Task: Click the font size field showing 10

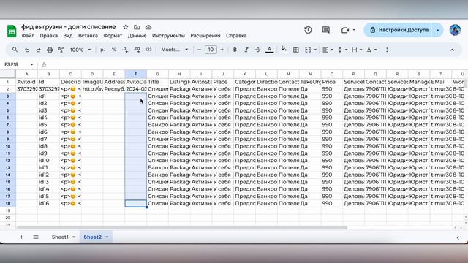Action: tap(211, 50)
